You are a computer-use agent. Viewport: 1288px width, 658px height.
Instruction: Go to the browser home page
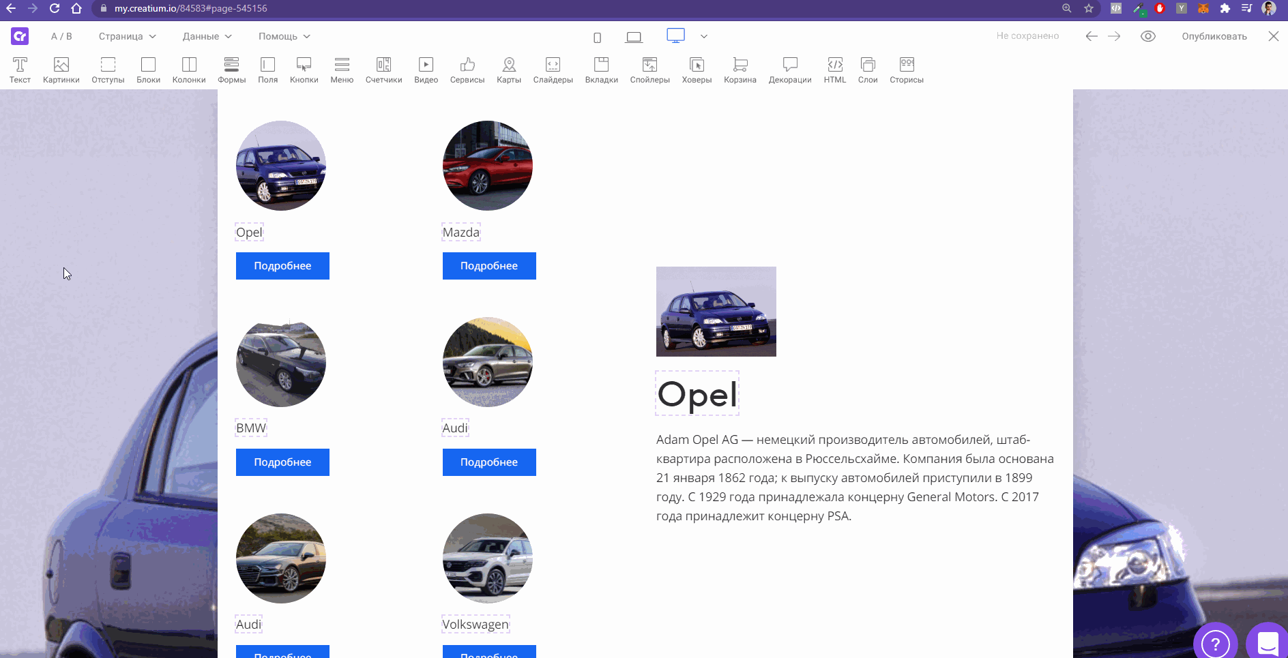coord(76,8)
